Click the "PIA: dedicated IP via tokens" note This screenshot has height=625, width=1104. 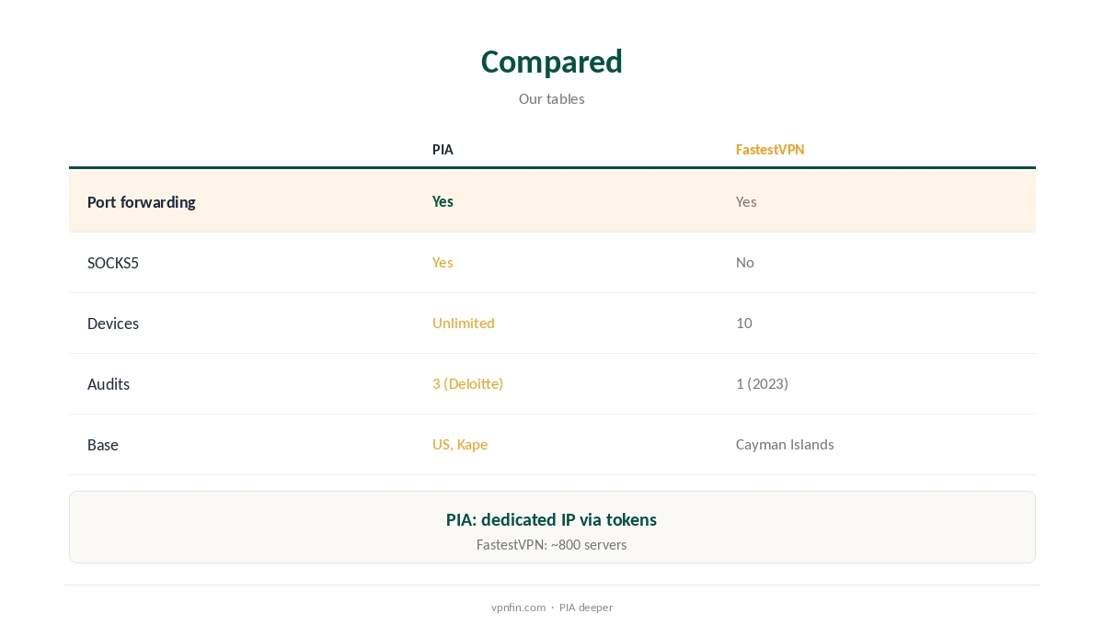tap(552, 519)
